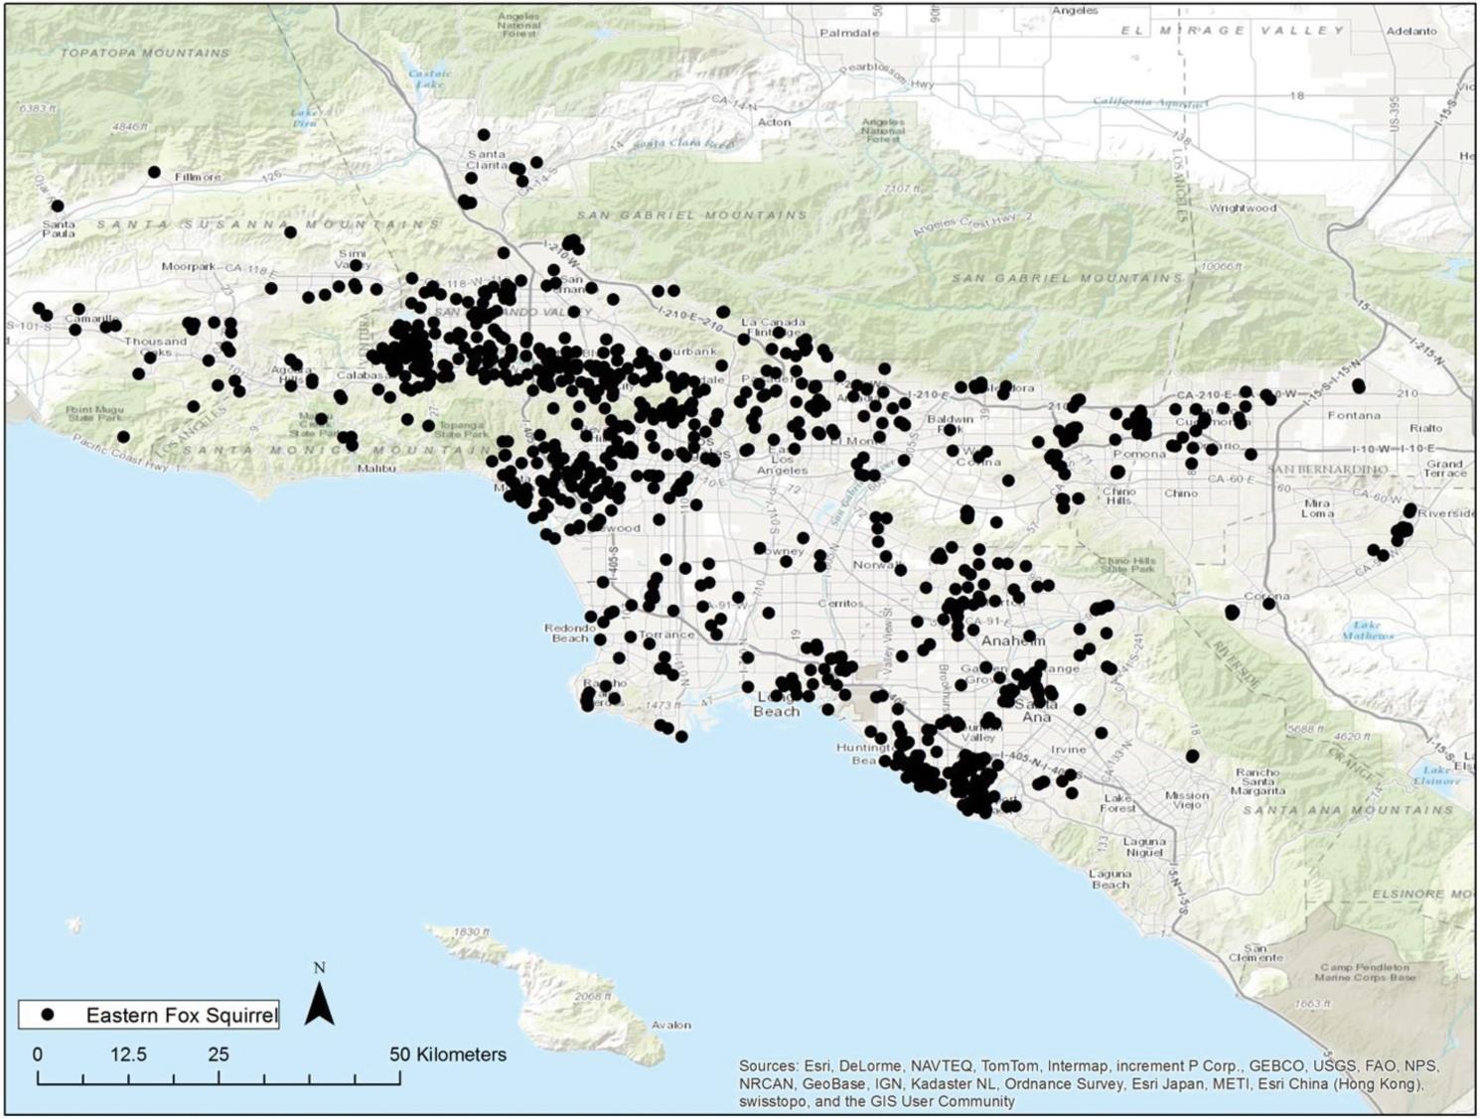
Task: Click the Thousand Oaks label
Action: (155, 347)
